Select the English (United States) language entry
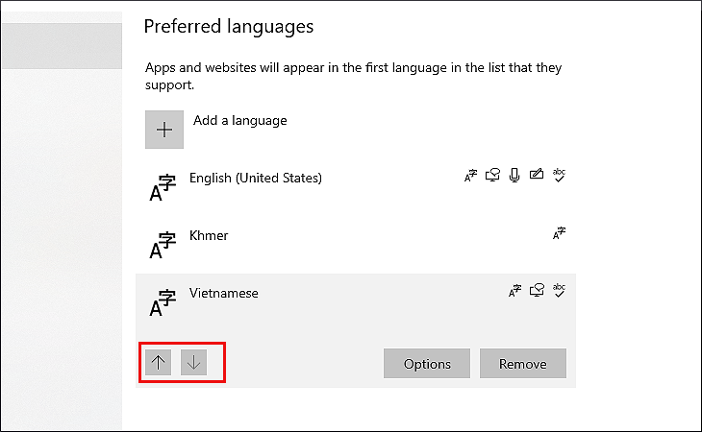This screenshot has width=702, height=432. pos(256,178)
